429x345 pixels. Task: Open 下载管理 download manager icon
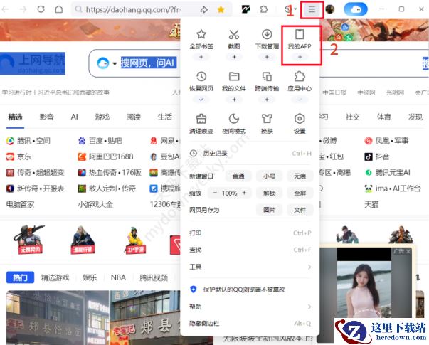click(x=267, y=35)
